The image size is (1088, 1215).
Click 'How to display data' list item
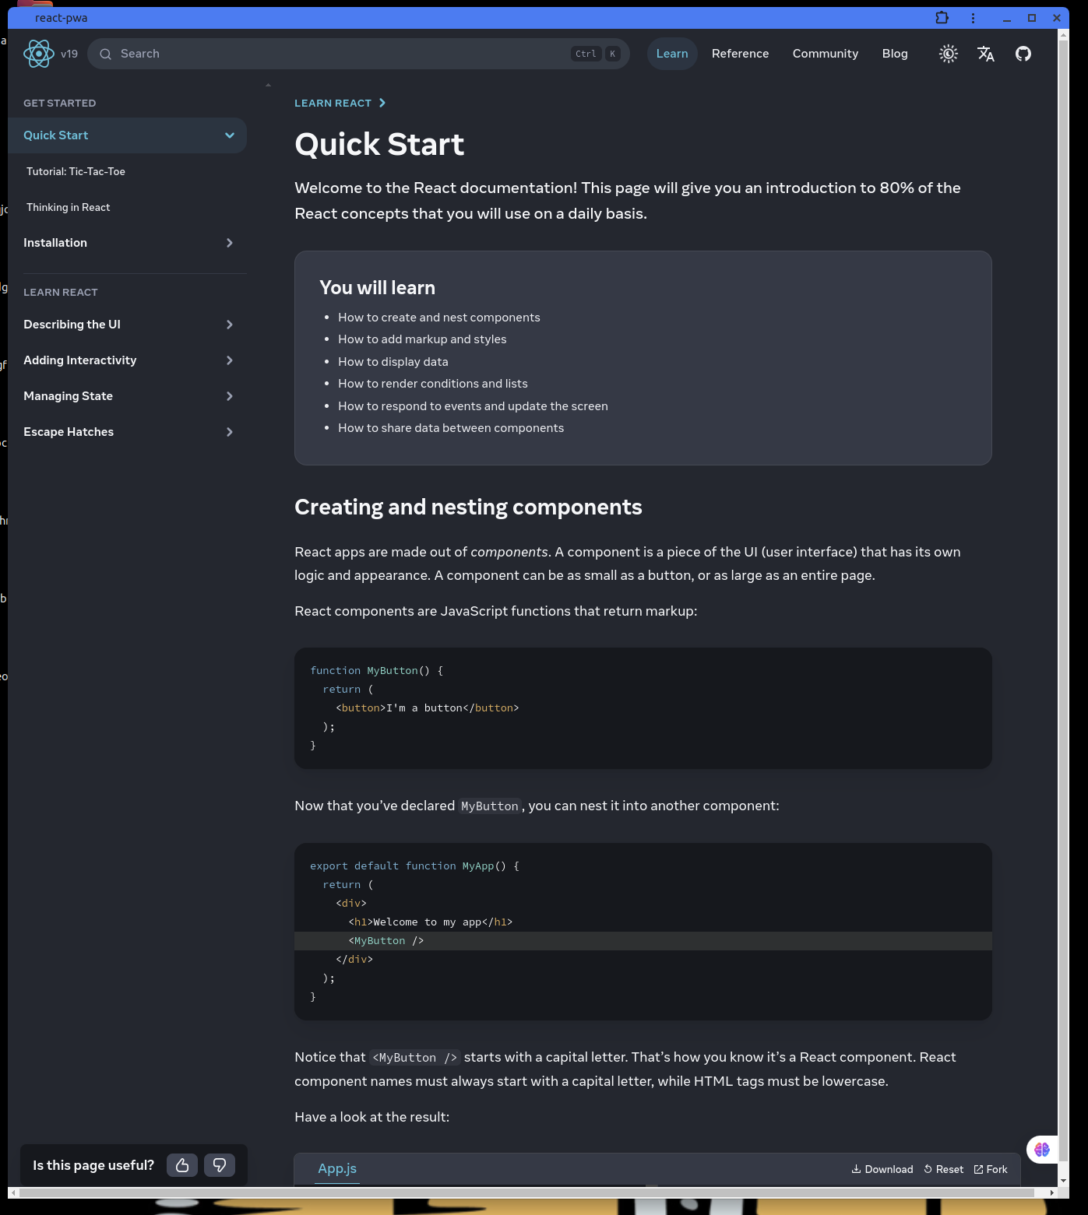(393, 362)
